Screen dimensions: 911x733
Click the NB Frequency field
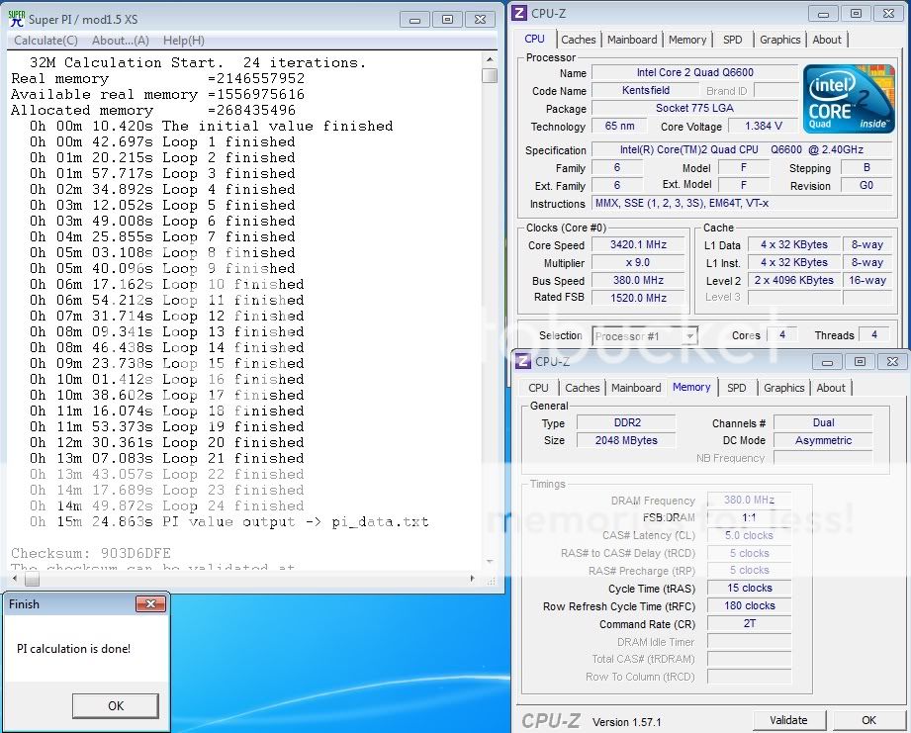tap(823, 457)
